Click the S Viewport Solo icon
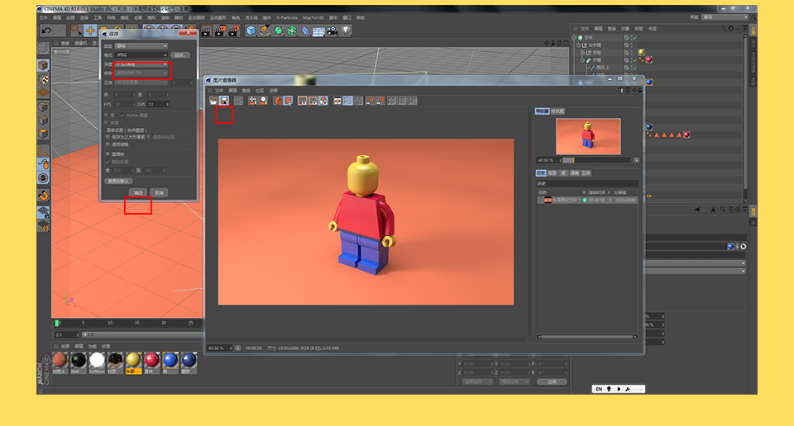 click(x=44, y=177)
